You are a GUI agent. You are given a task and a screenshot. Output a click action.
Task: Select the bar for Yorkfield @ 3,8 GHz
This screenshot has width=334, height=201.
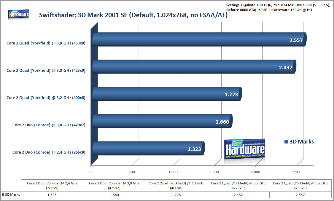[194, 67]
